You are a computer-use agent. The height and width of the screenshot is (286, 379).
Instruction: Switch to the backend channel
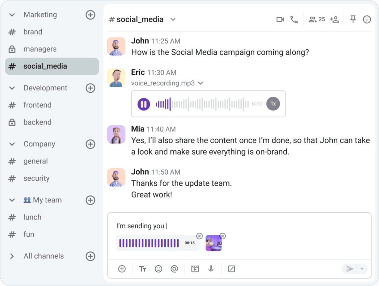tap(38, 122)
